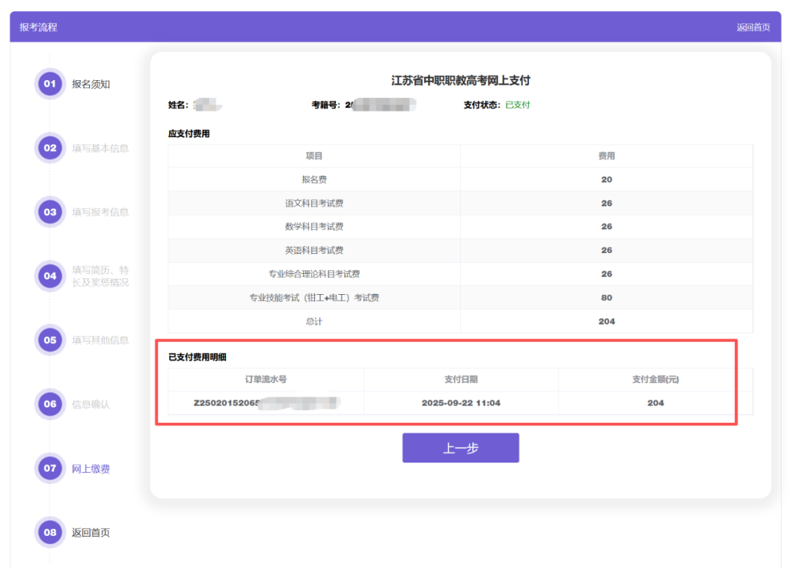Open the 报名须知 step
Screen dimensions: 808x568
pyautogui.click(x=91, y=84)
